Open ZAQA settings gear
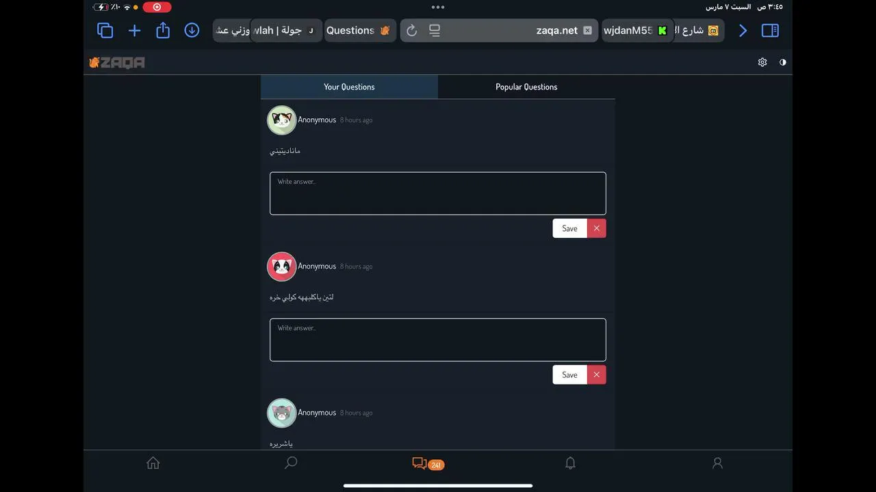This screenshot has height=492, width=876. coord(762,62)
